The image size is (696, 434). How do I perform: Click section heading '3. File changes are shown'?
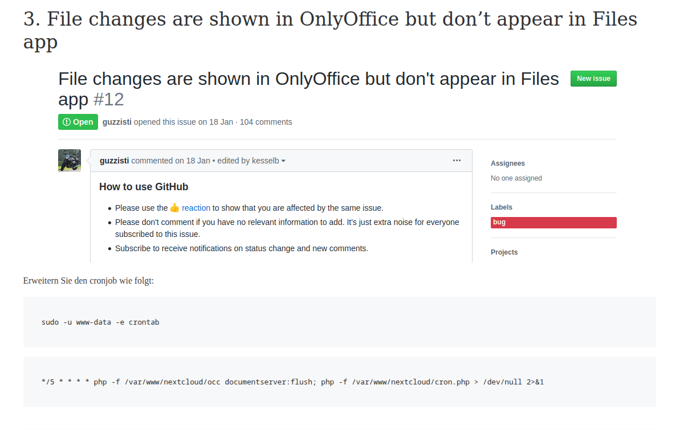pos(330,30)
